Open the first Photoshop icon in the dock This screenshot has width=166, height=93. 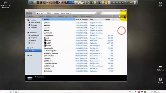[70, 2]
